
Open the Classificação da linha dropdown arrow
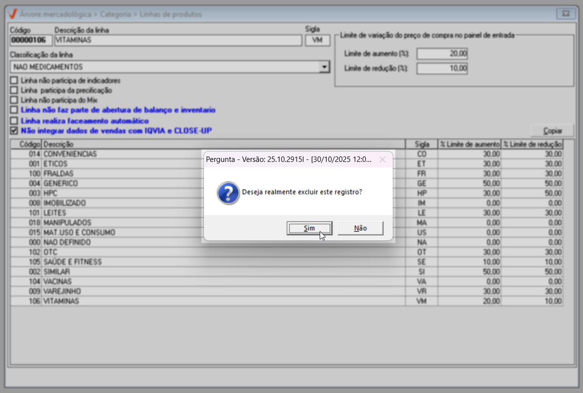(324, 67)
